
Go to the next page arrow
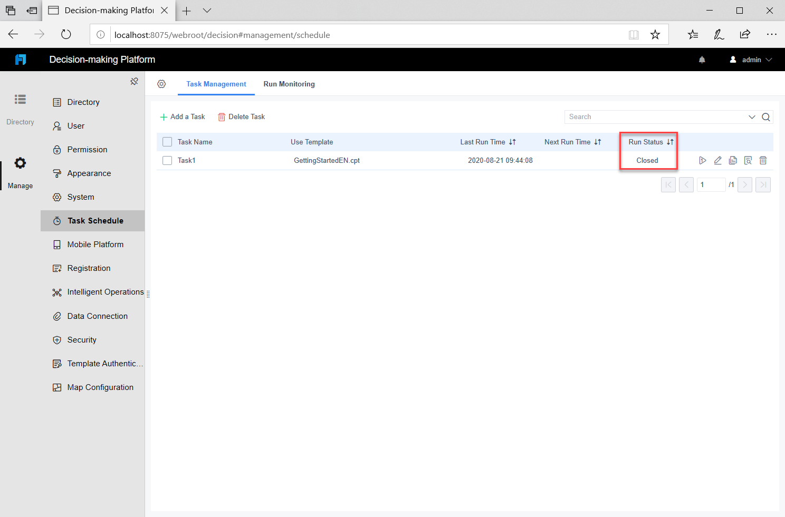[x=745, y=184]
